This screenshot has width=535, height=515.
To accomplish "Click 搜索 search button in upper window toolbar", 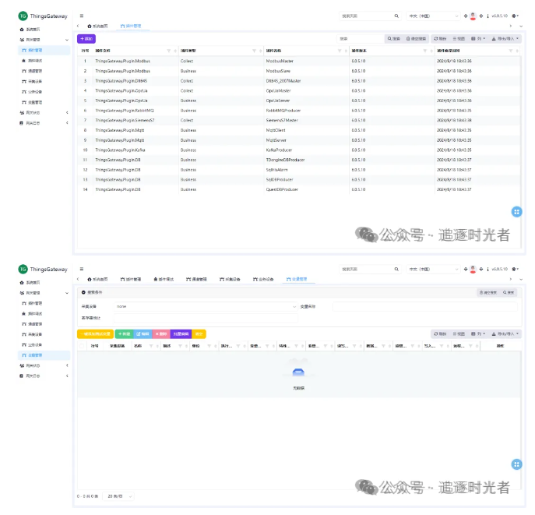I will click(x=394, y=39).
